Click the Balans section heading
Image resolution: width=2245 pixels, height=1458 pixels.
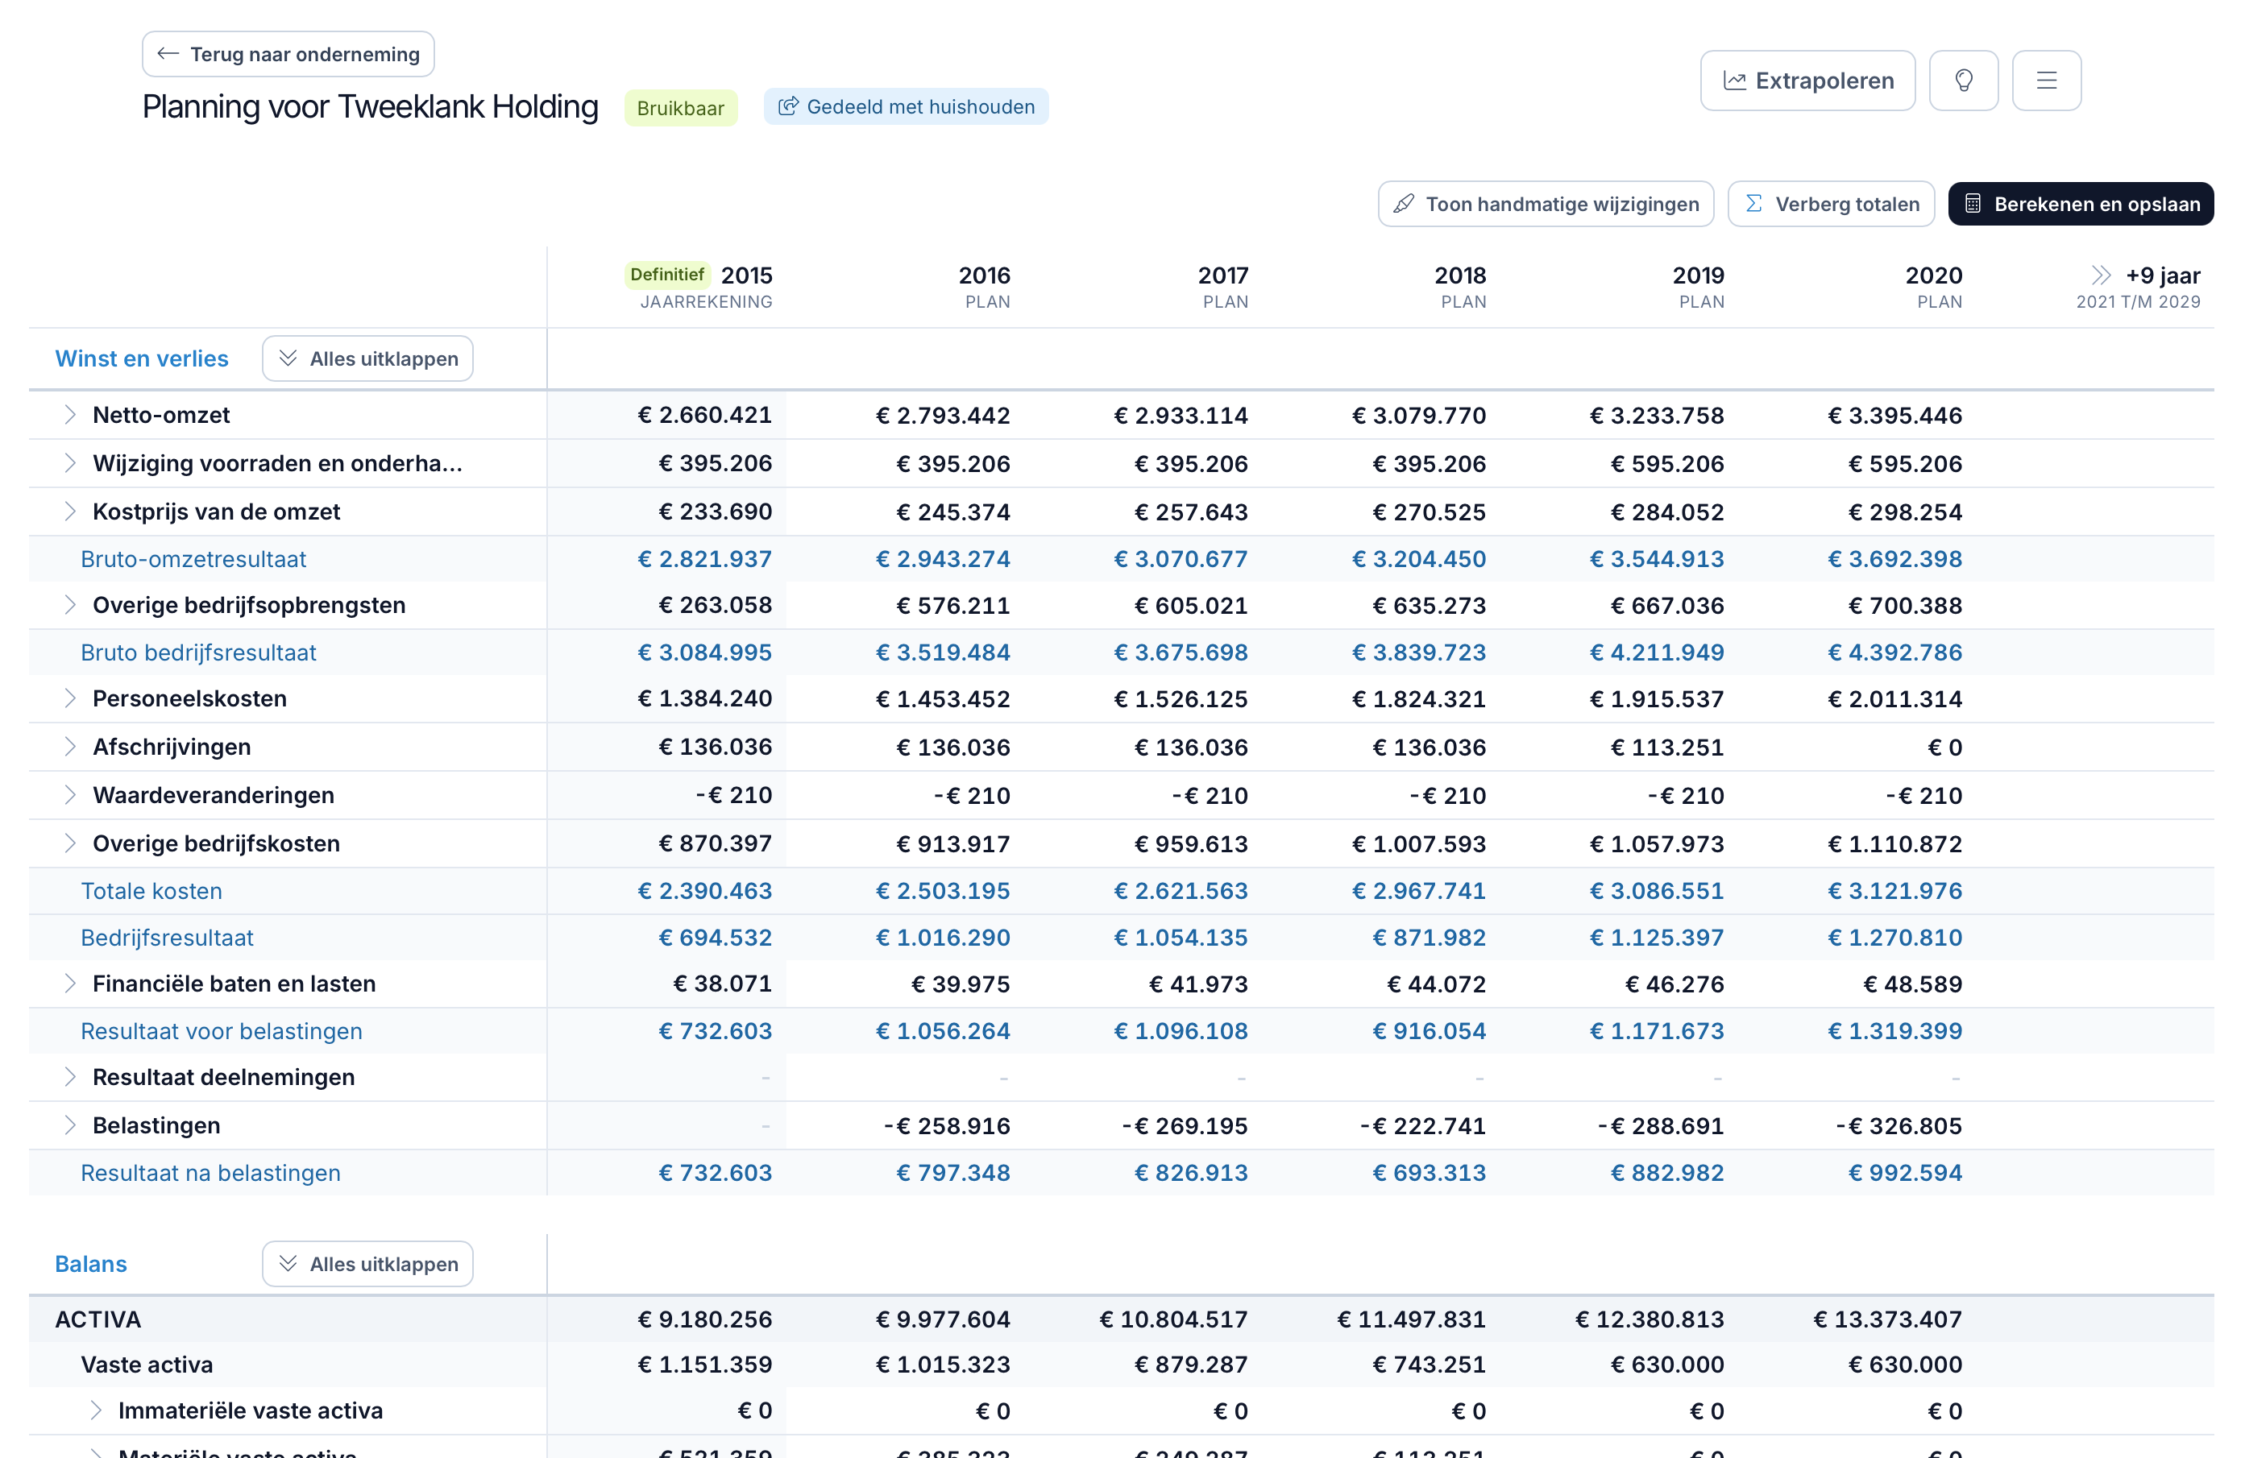(90, 1264)
